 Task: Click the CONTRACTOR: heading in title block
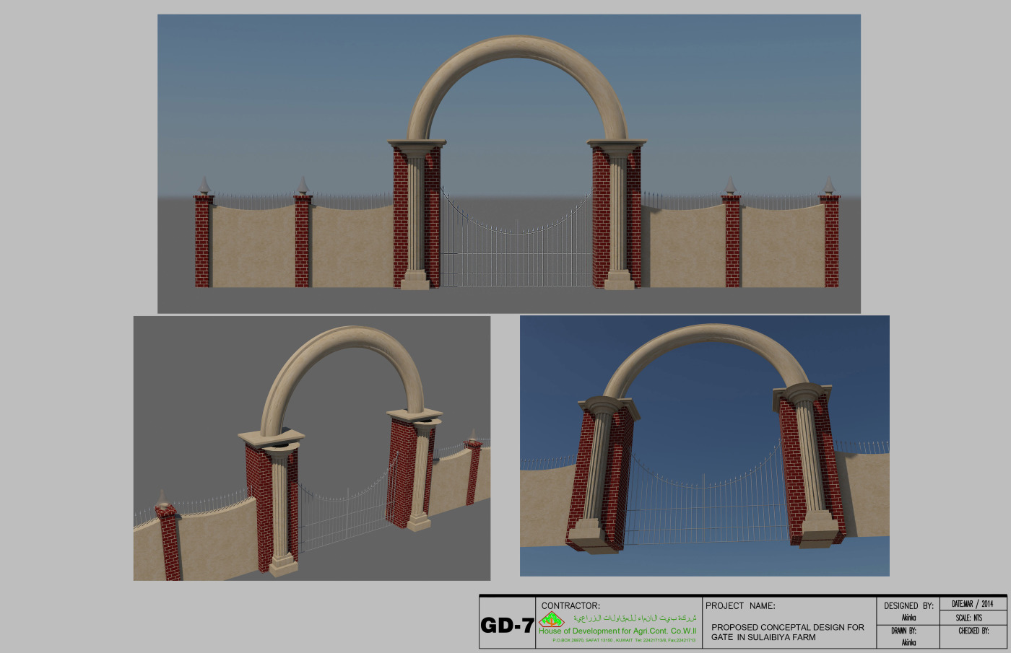click(x=570, y=605)
